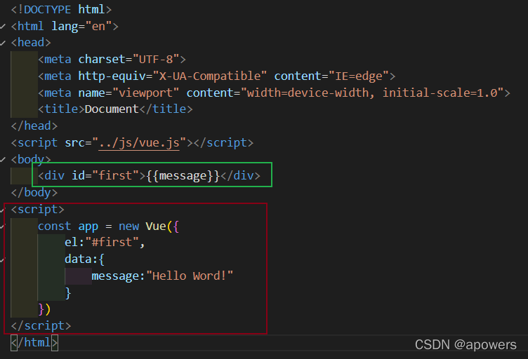Click the app variable name
528x359 pixels.
[x=88, y=226]
